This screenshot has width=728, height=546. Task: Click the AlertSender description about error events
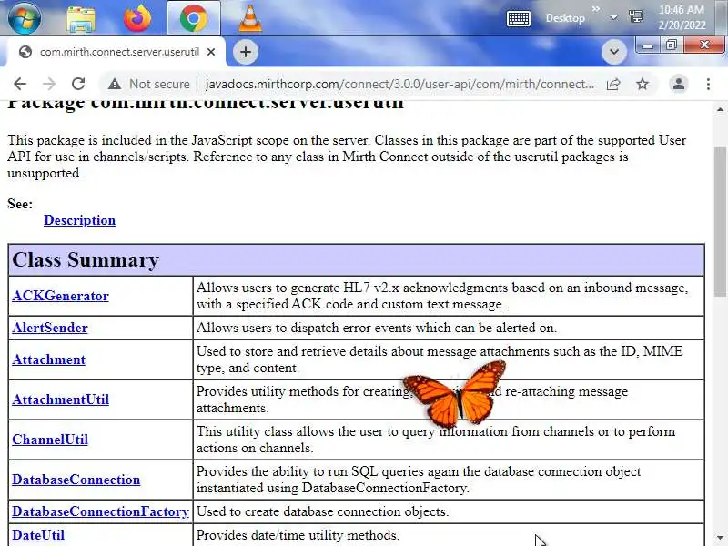click(x=377, y=328)
